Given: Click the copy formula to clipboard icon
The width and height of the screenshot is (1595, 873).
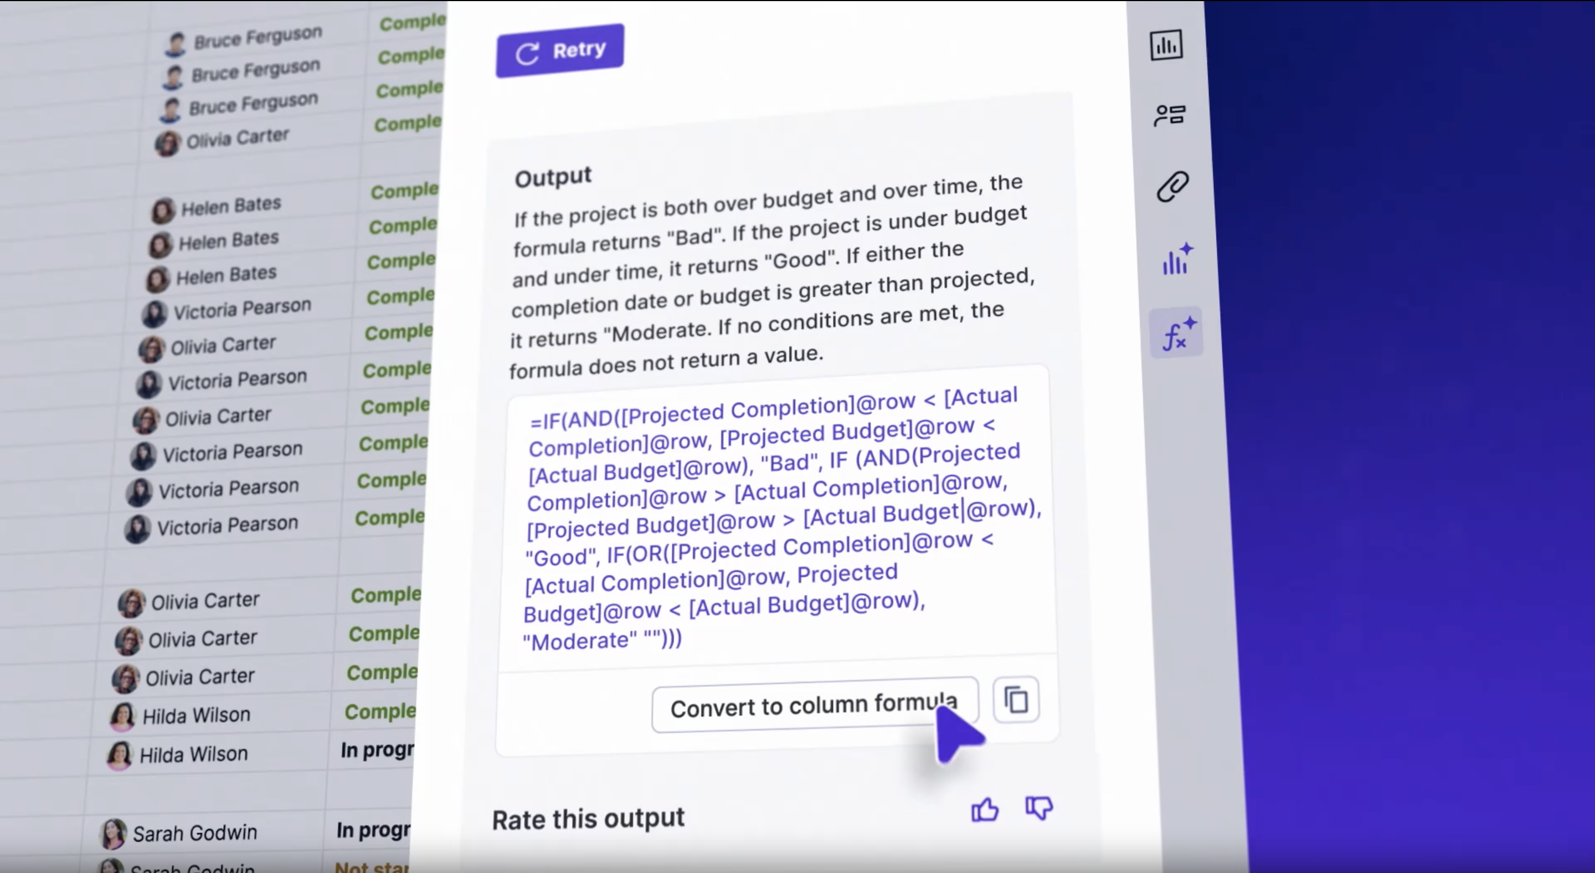Looking at the screenshot, I should 1015,701.
